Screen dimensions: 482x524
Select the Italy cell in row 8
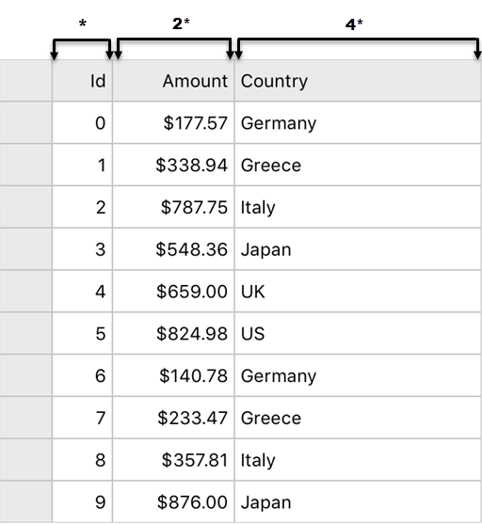[x=358, y=459]
